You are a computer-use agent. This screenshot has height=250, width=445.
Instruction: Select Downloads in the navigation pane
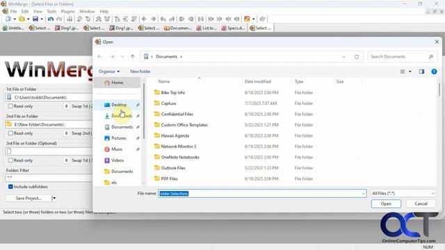point(122,116)
